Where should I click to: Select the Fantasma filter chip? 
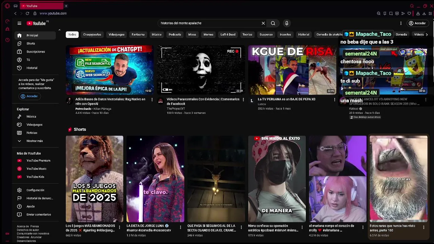point(138,35)
